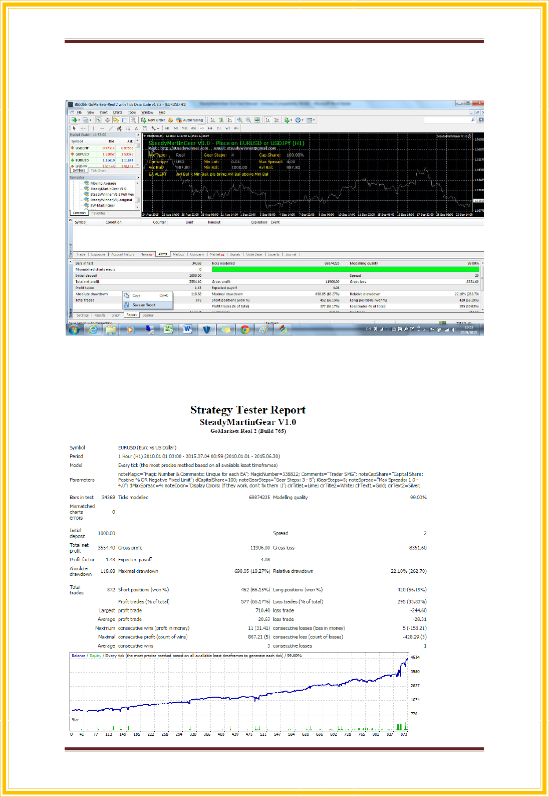Click the tile windows icon
Viewport: 549px width, 797px height.
tap(257, 120)
